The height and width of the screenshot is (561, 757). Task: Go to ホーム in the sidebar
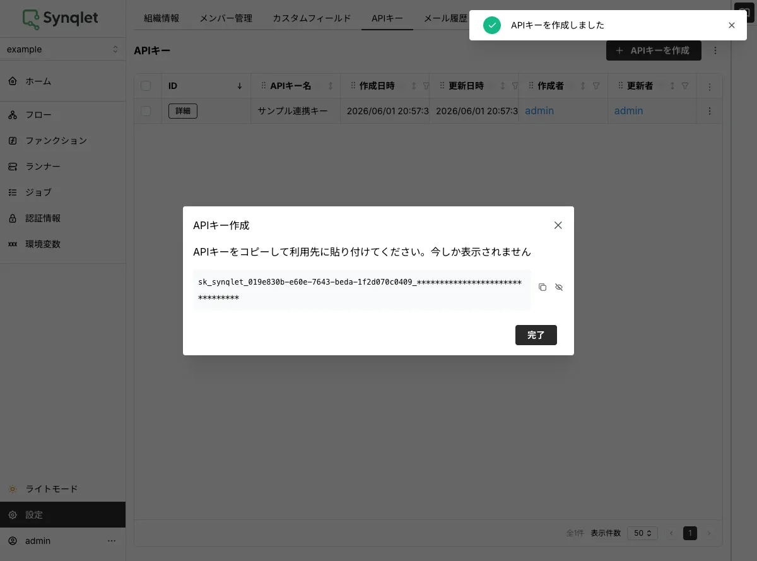point(62,81)
